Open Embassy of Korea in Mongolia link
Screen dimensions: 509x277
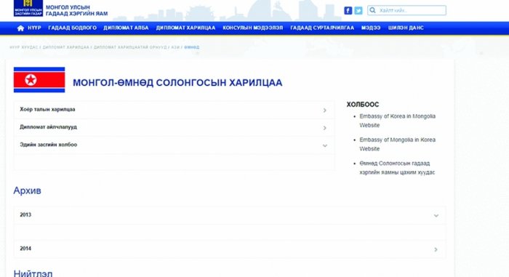(397, 121)
